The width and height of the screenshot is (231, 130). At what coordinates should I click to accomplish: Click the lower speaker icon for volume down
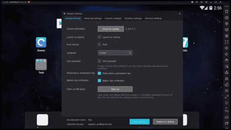click(227, 54)
